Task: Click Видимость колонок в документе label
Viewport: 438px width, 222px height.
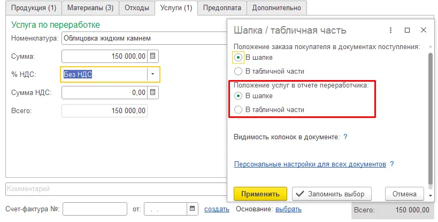Action: pos(287,137)
